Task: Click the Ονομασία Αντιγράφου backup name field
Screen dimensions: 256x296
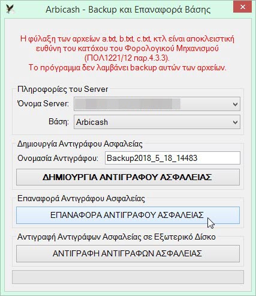Action: click(x=173, y=158)
